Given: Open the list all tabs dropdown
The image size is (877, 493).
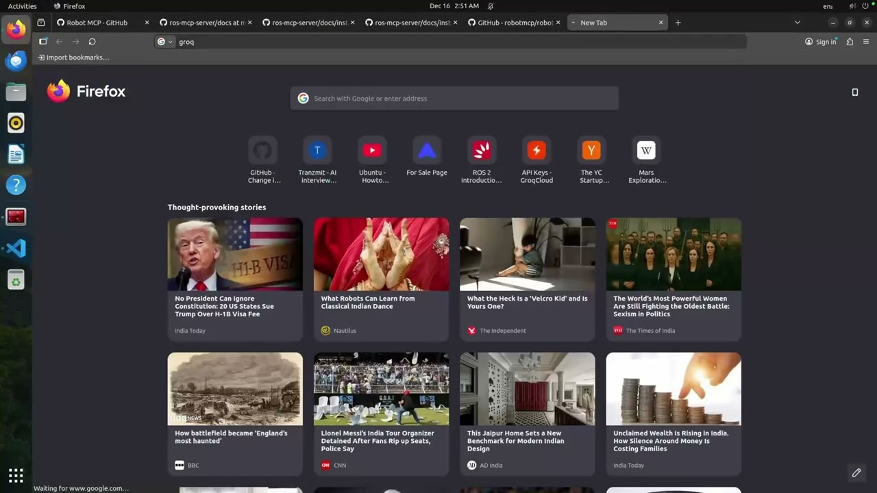Looking at the screenshot, I should coord(797,23).
